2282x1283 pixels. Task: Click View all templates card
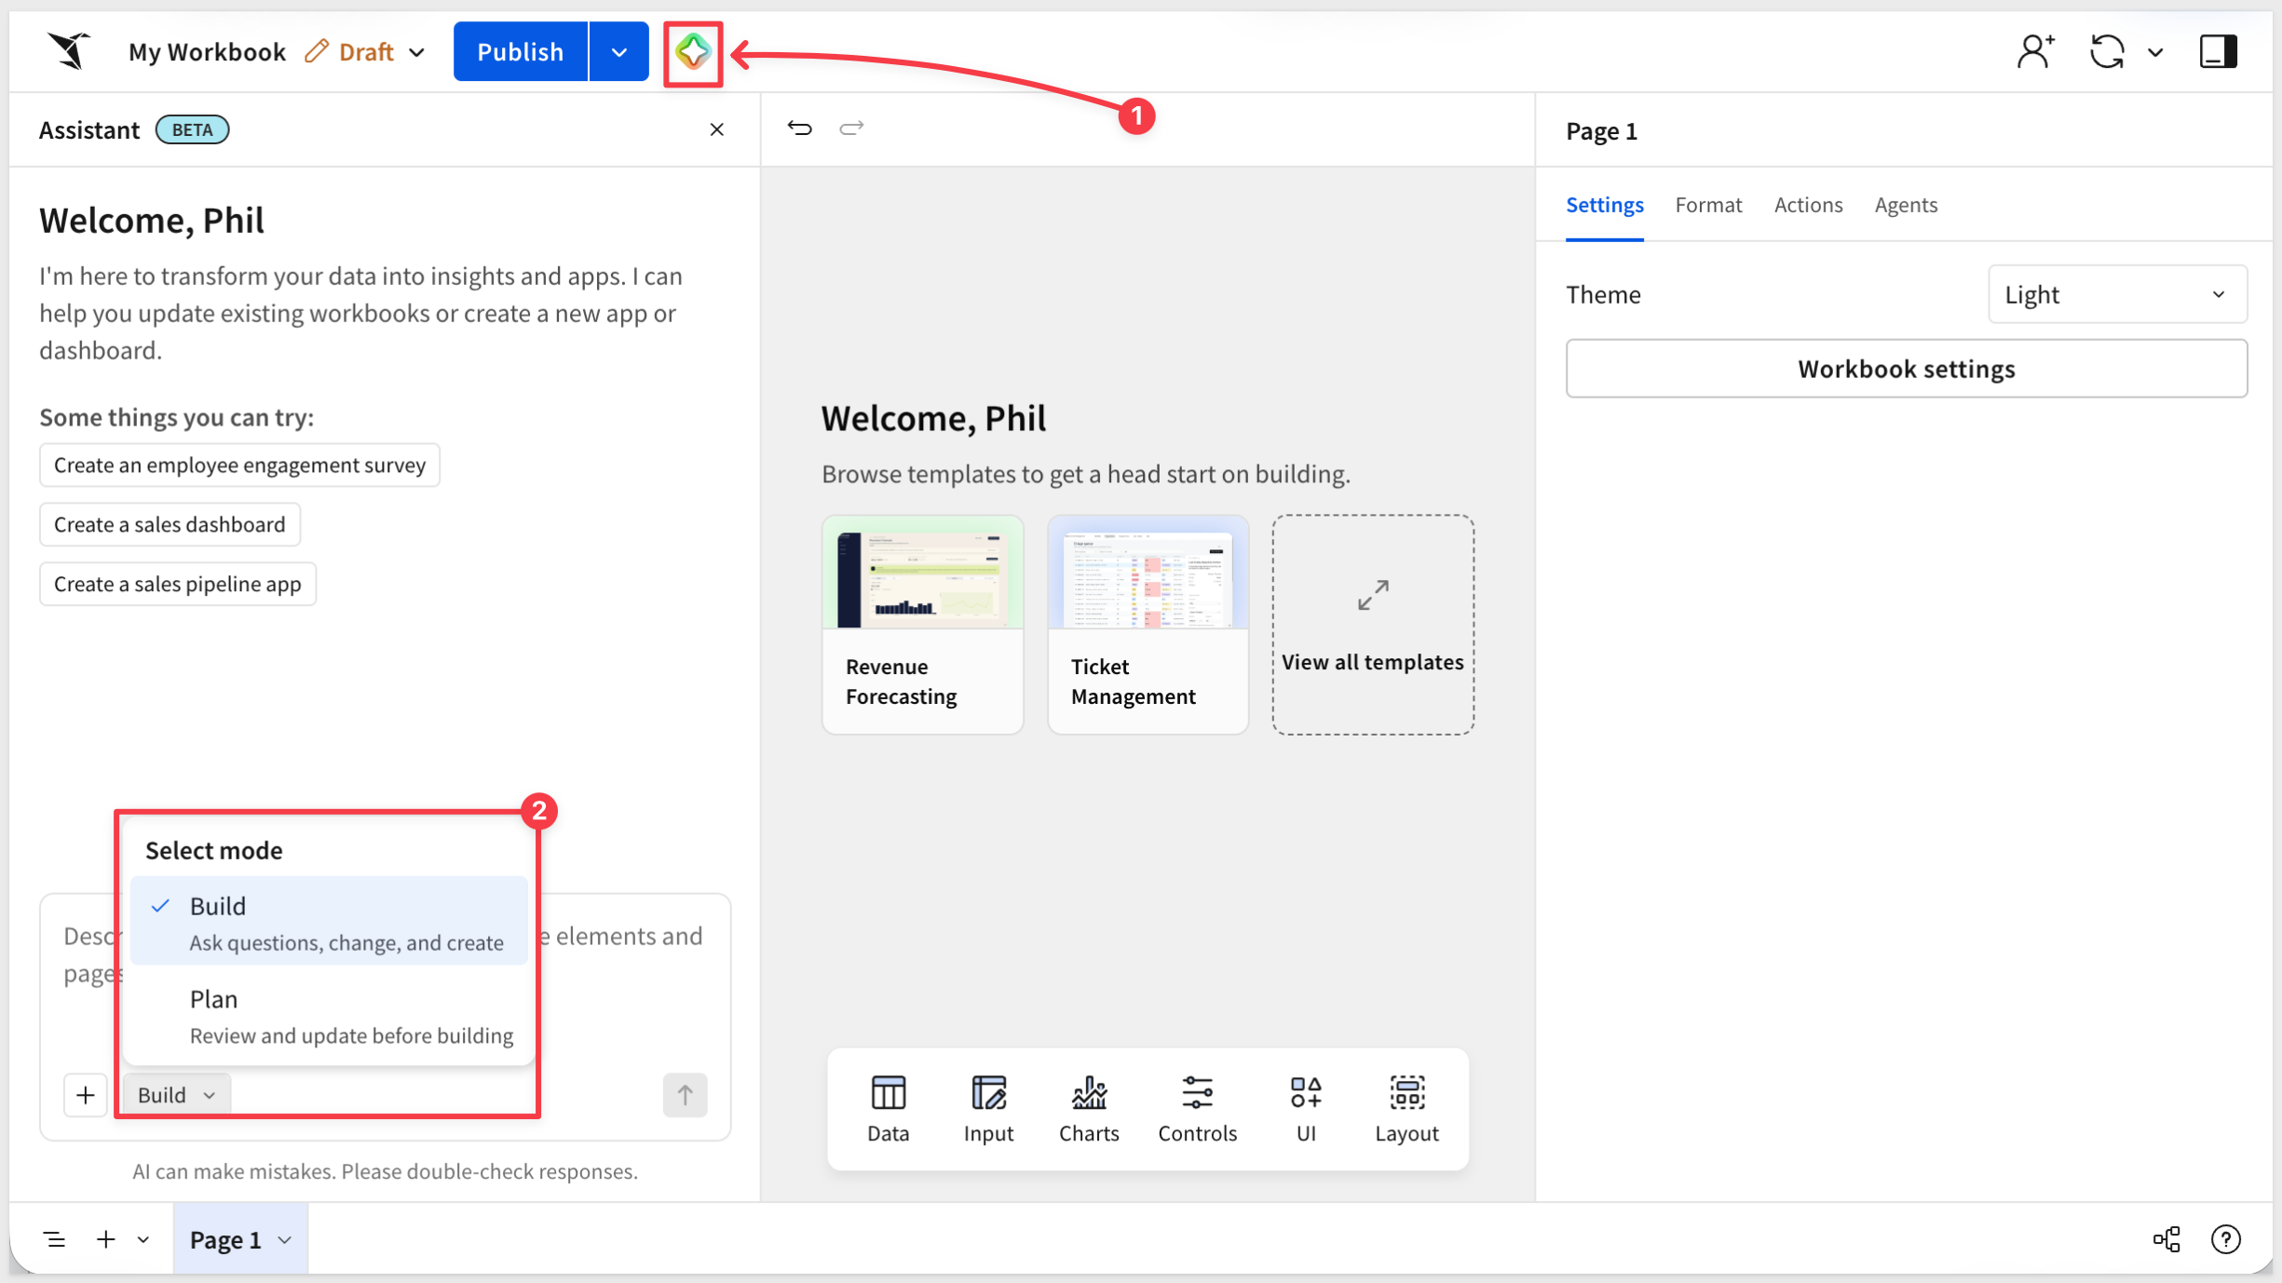tap(1373, 625)
